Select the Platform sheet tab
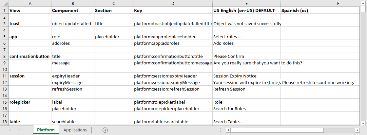Image resolution: width=367 pixels, height=135 pixels. click(46, 130)
